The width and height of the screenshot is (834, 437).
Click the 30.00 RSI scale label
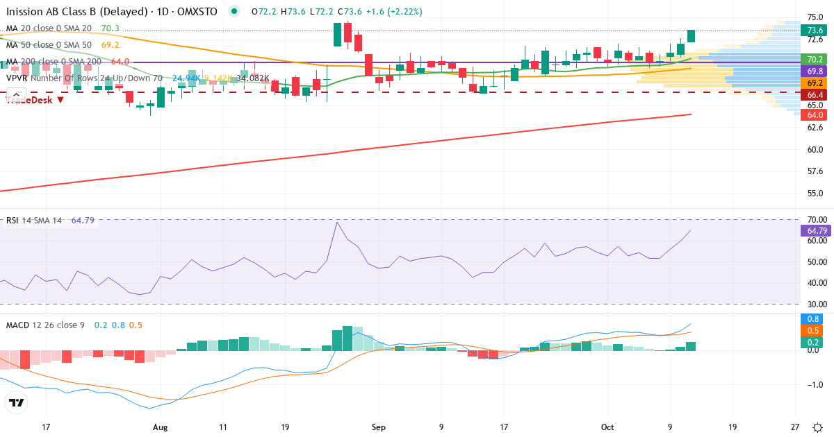pos(816,304)
